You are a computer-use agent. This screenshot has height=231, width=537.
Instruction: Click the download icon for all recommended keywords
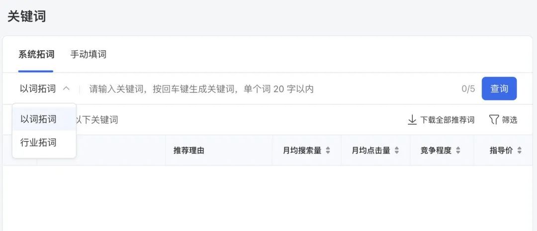[x=412, y=120]
